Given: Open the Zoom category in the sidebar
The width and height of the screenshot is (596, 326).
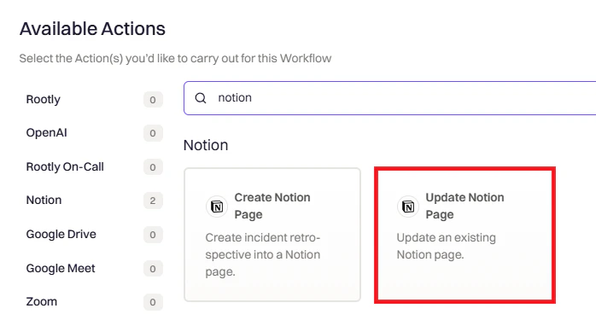Looking at the screenshot, I should click(94, 302).
